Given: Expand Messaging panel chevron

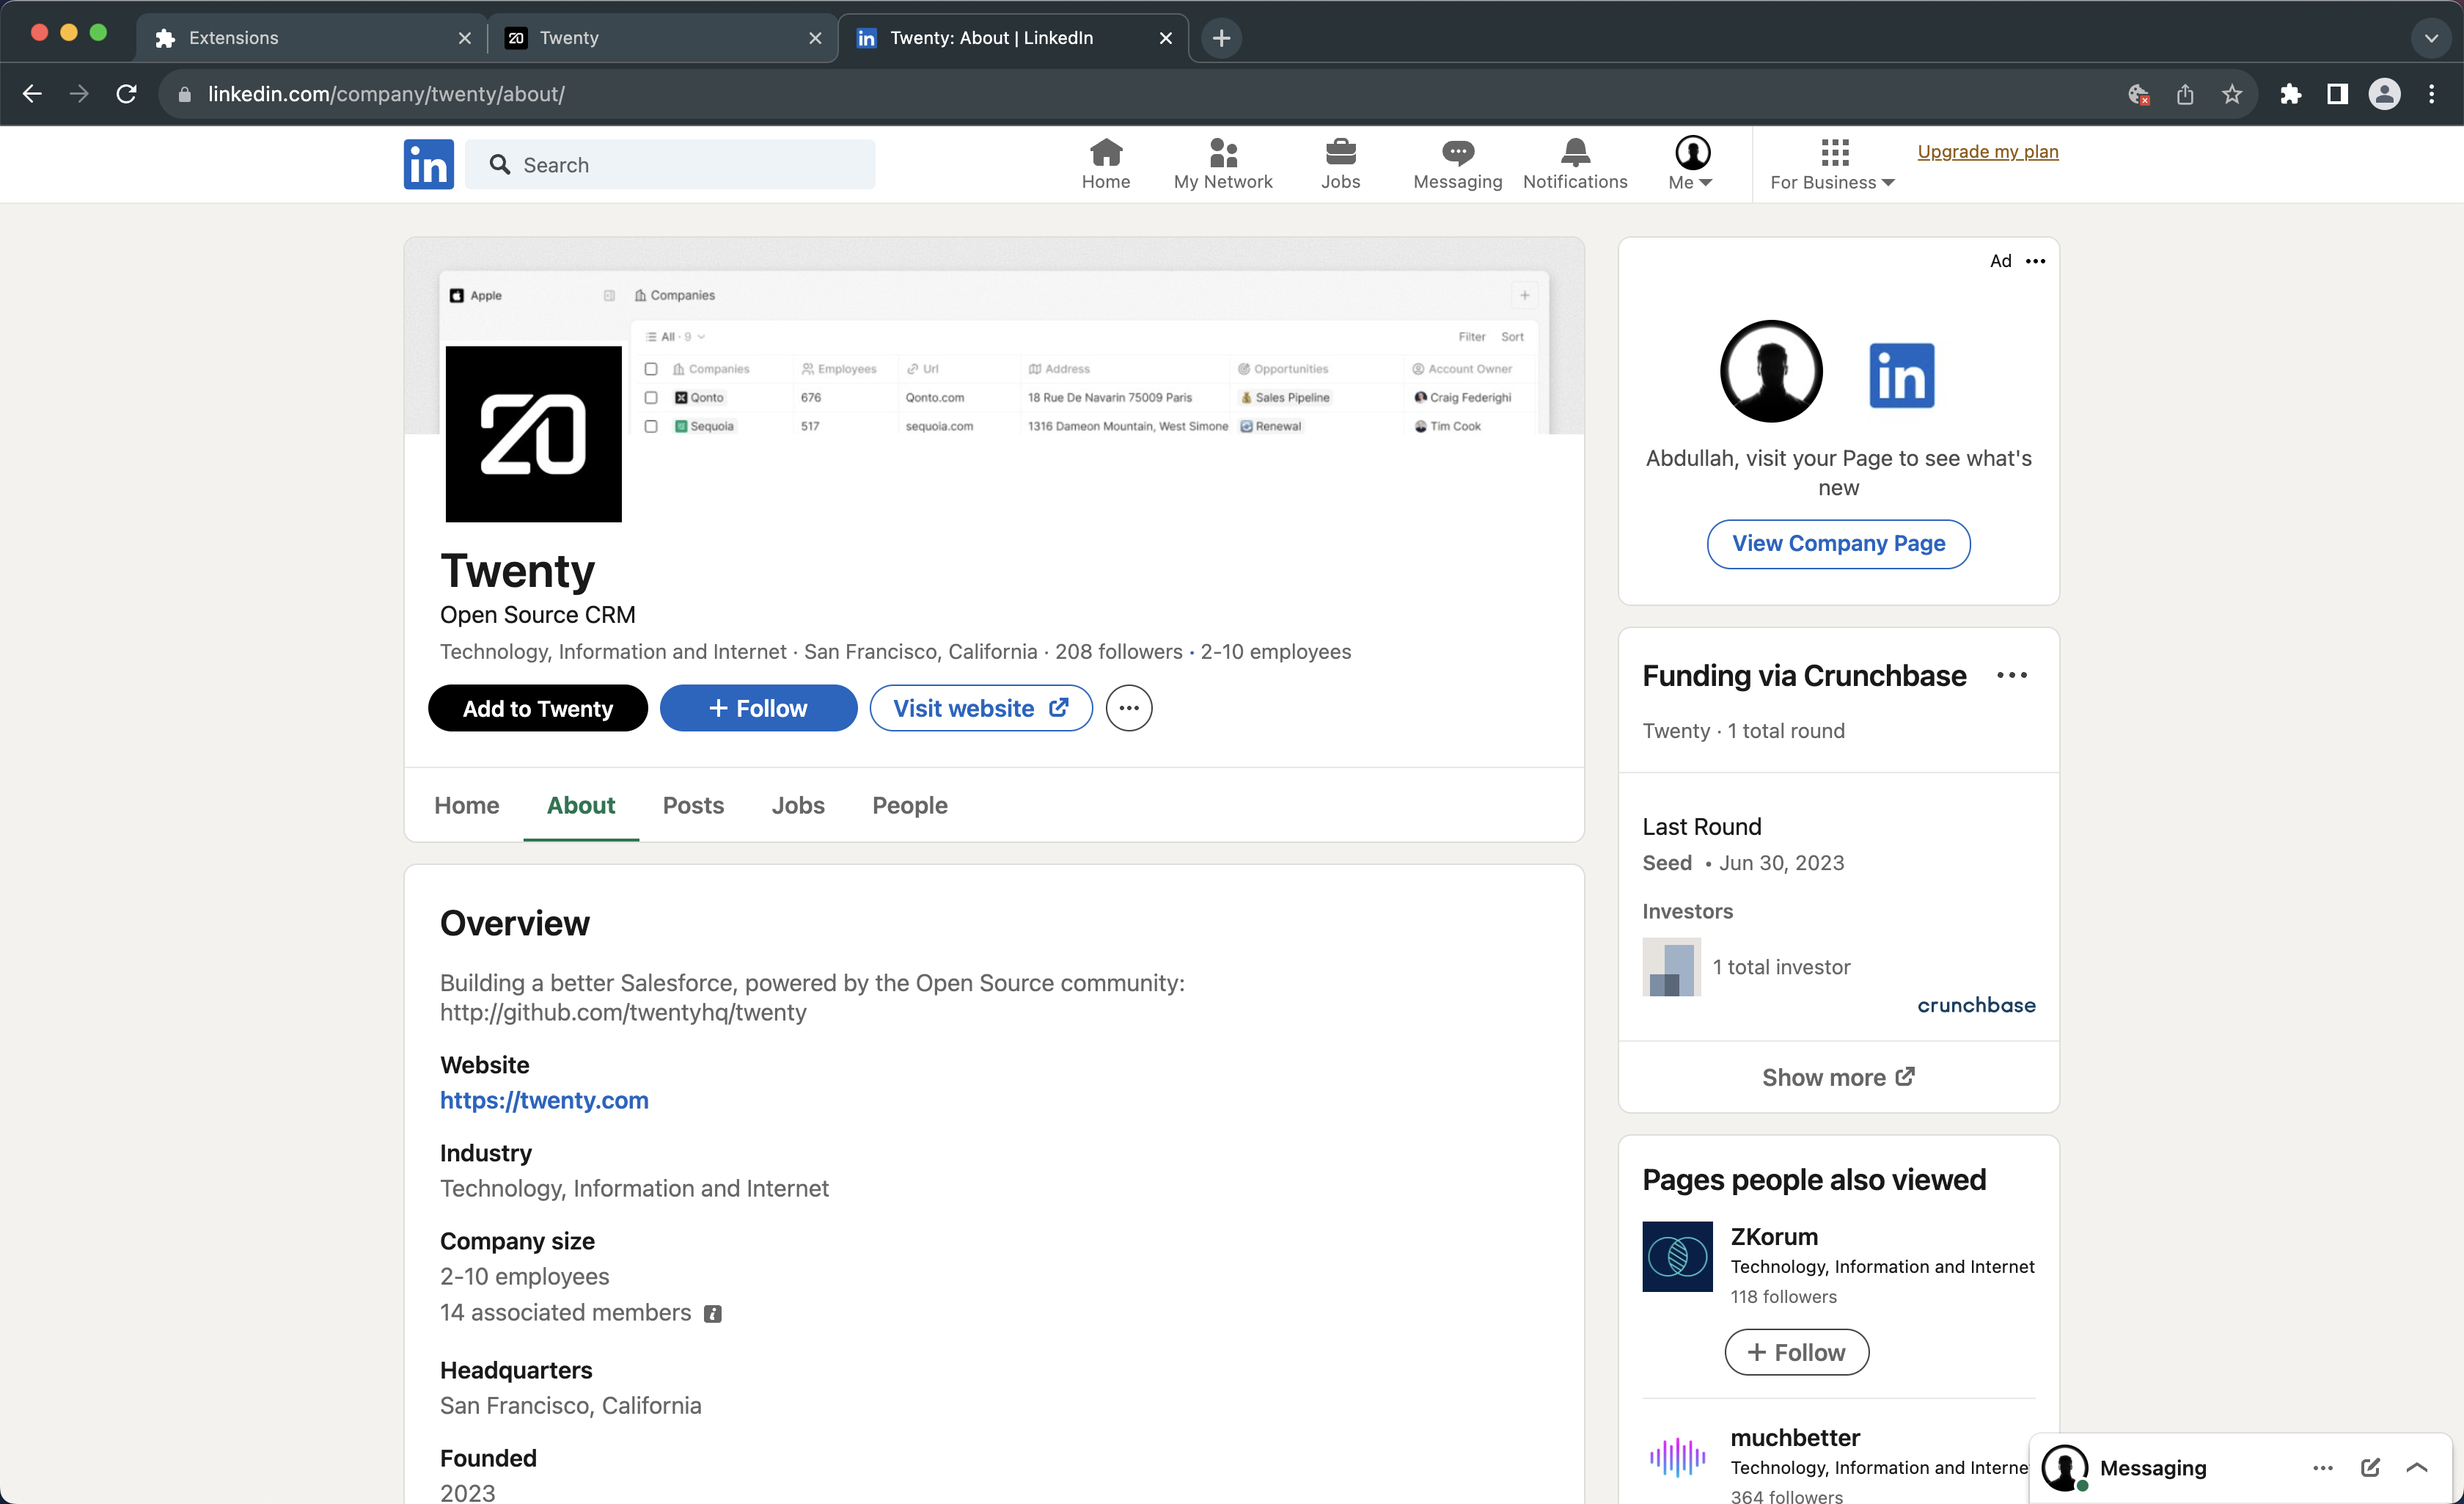Looking at the screenshot, I should pyautogui.click(x=2417, y=1467).
